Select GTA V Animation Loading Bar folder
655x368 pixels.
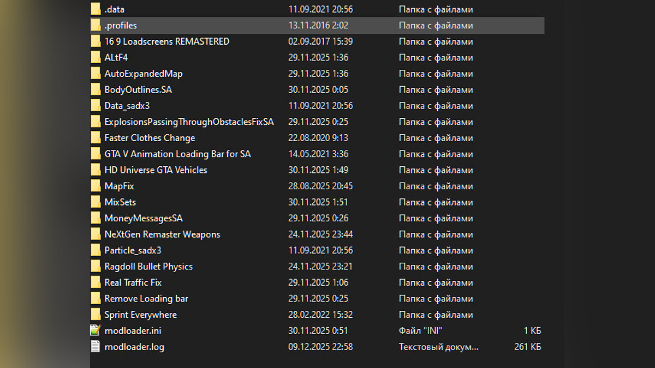177,154
